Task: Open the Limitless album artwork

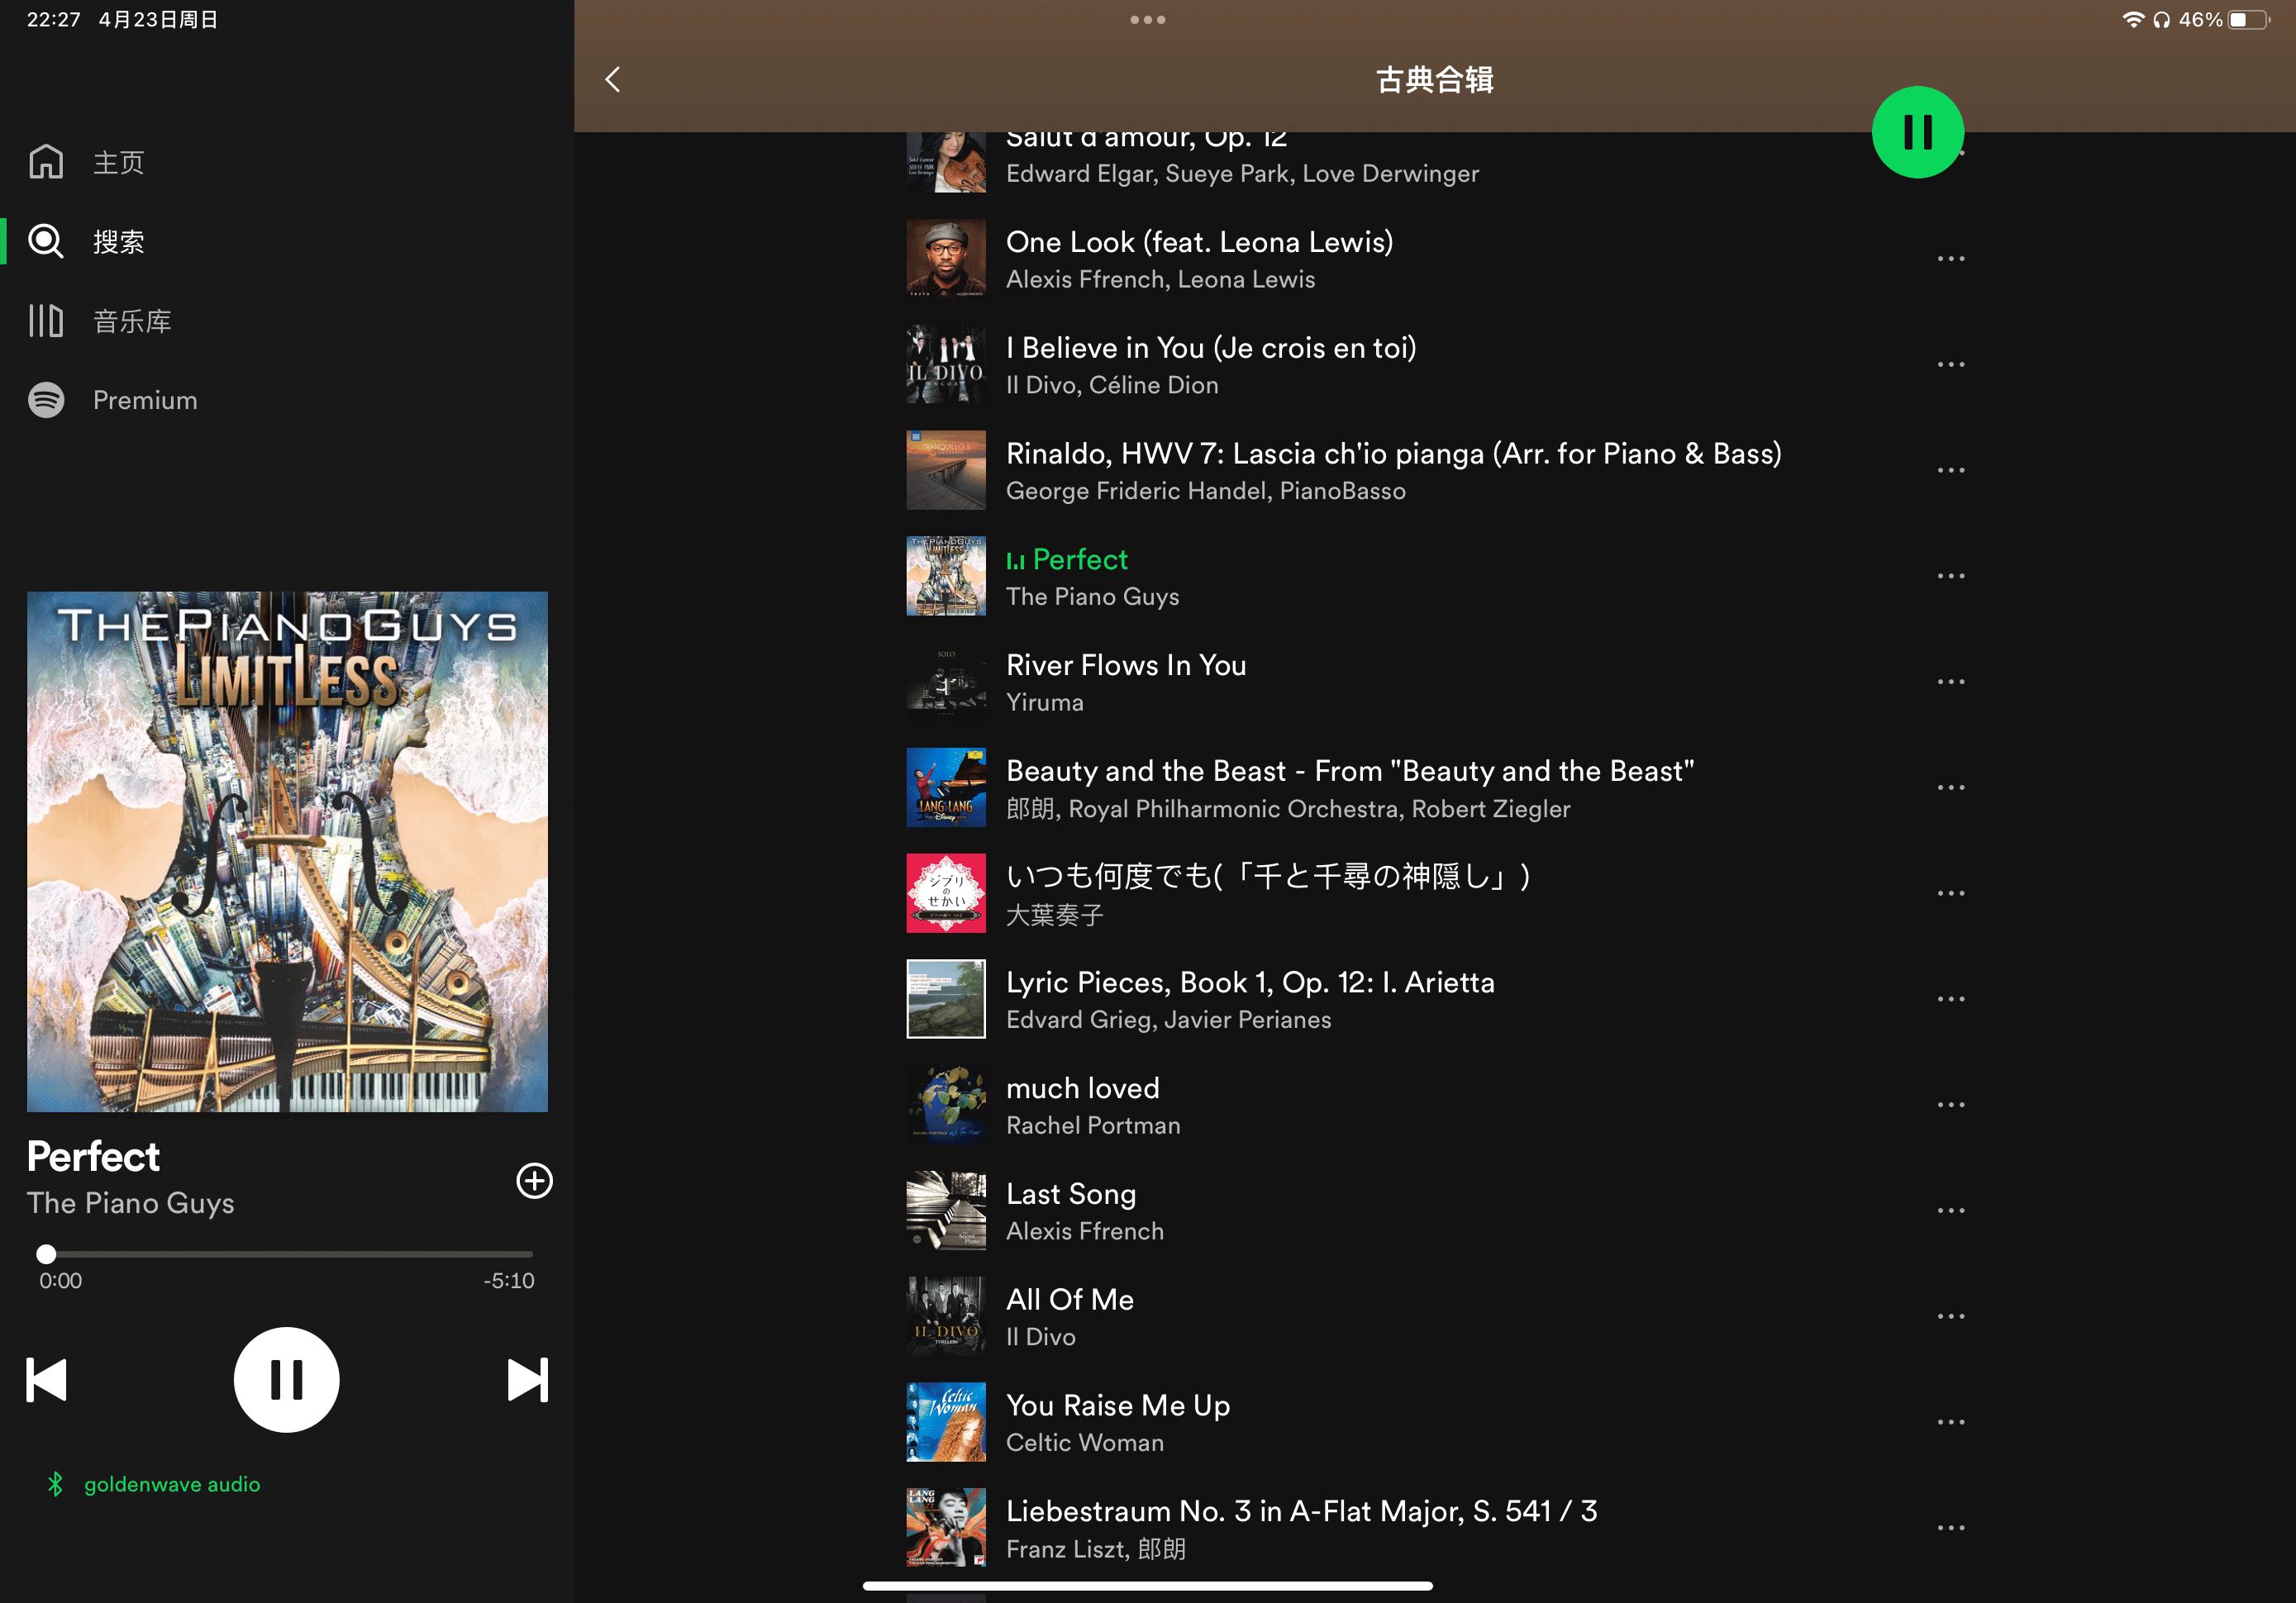Action: point(287,851)
